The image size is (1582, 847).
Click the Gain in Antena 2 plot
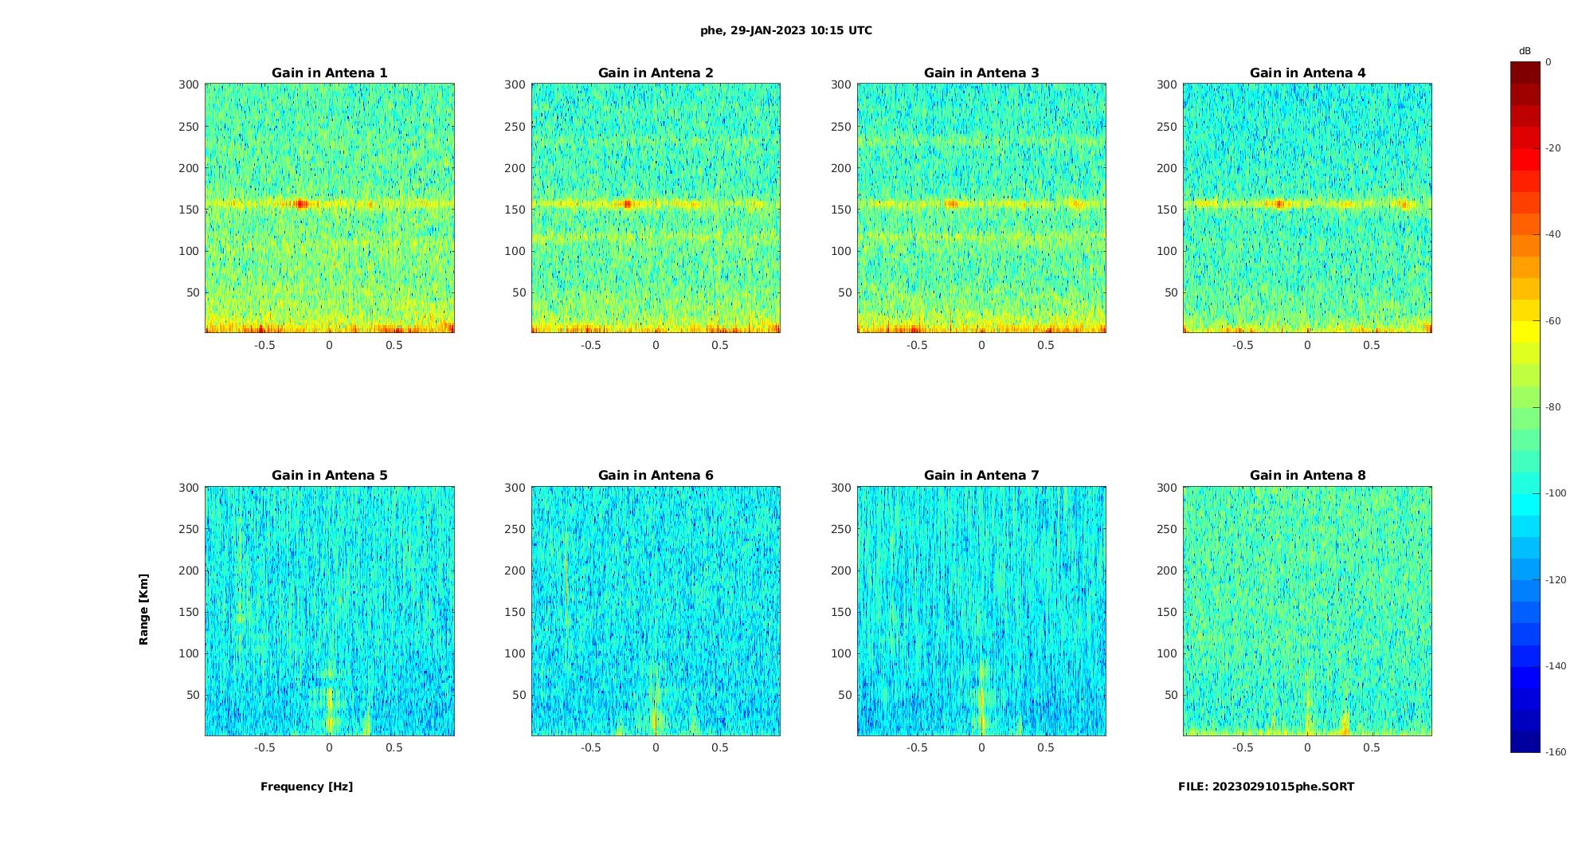coord(656,208)
